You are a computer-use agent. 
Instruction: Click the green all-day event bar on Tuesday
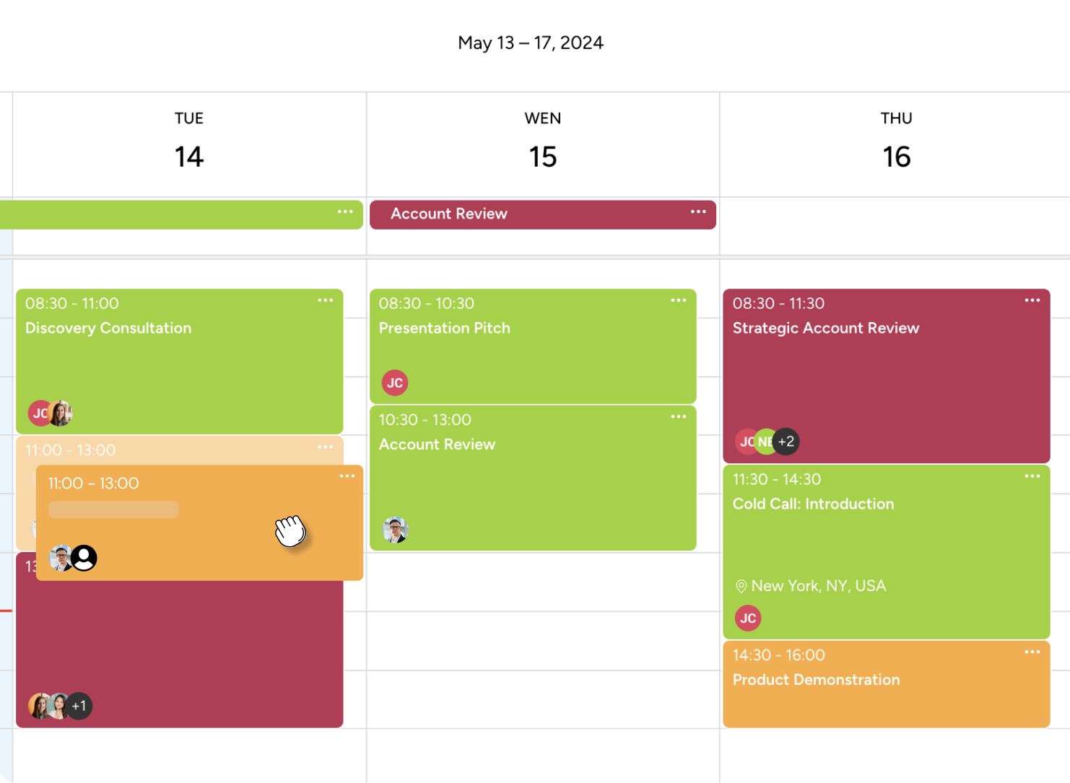click(173, 214)
